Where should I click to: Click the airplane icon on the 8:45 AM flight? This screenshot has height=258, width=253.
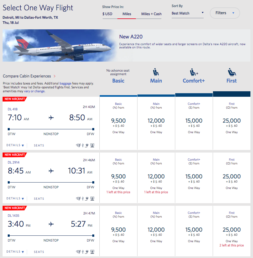tap(51, 171)
